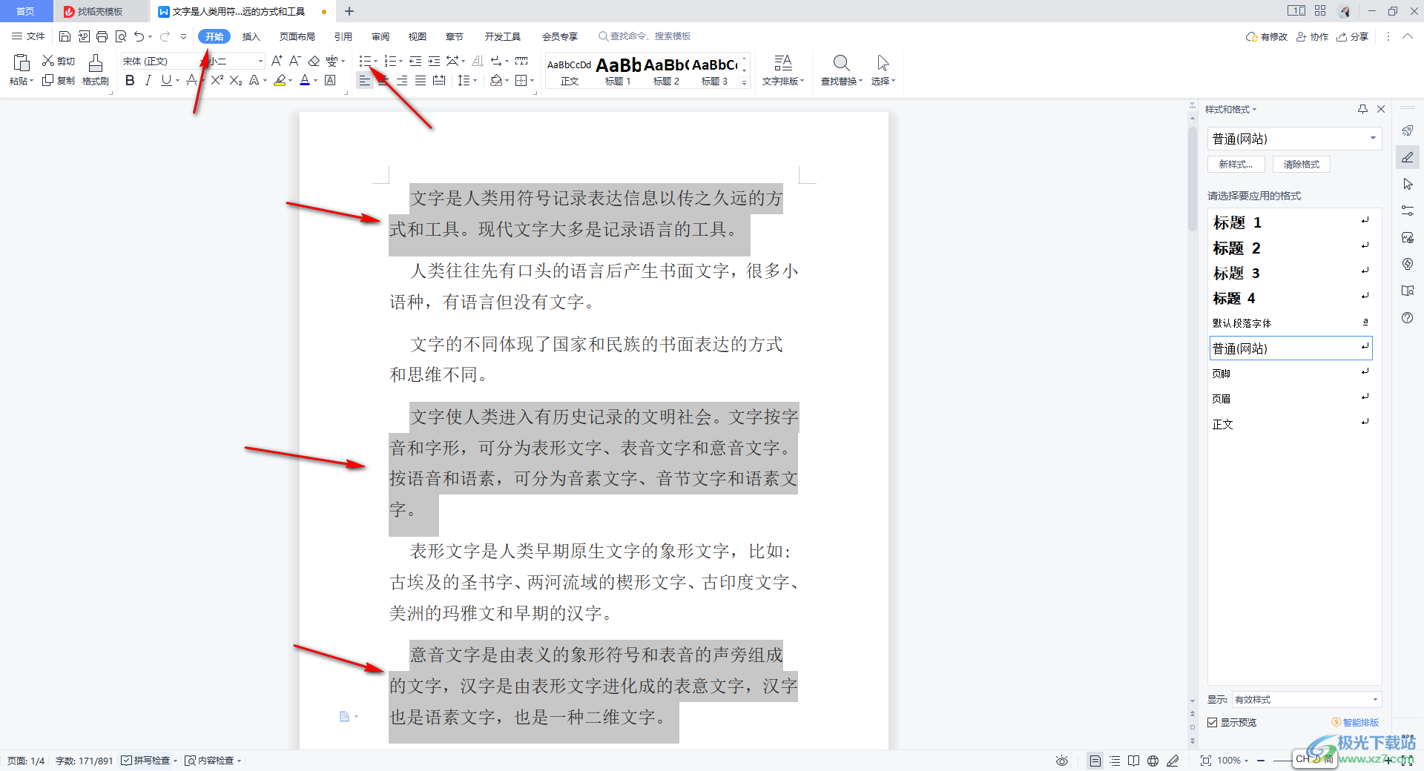Image resolution: width=1424 pixels, height=771 pixels.
Task: Click the zoom out minus button
Action: pos(1261,761)
